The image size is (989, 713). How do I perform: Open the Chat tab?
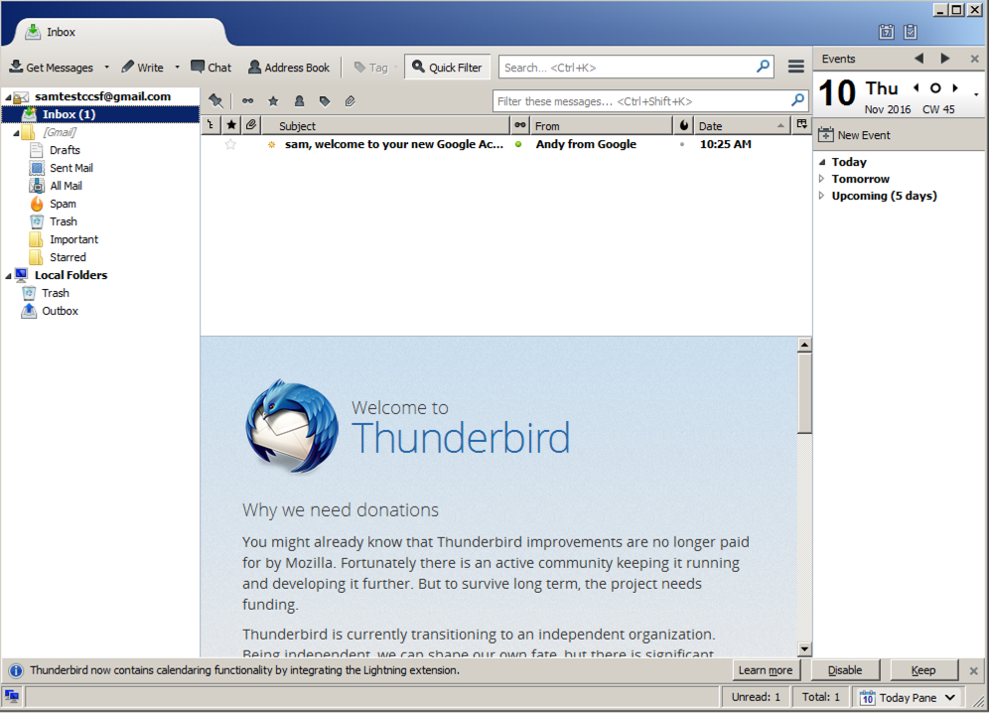(212, 67)
